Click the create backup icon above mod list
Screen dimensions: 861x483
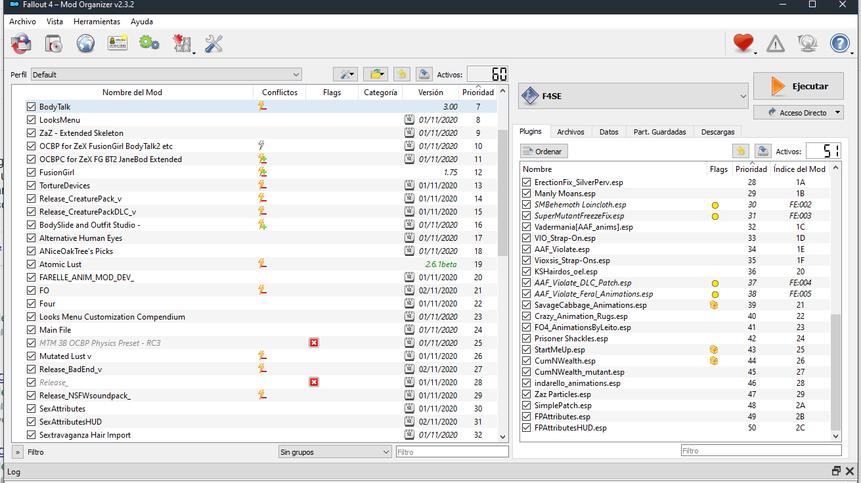coord(424,74)
